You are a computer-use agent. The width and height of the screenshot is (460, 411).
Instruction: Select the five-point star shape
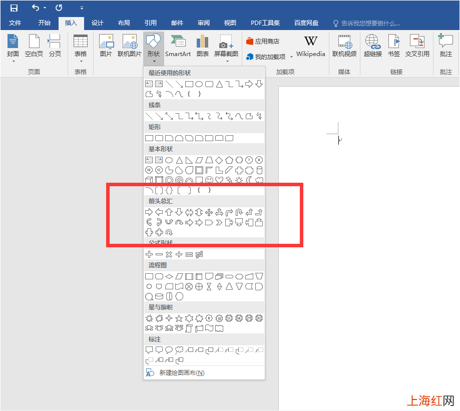click(x=179, y=318)
